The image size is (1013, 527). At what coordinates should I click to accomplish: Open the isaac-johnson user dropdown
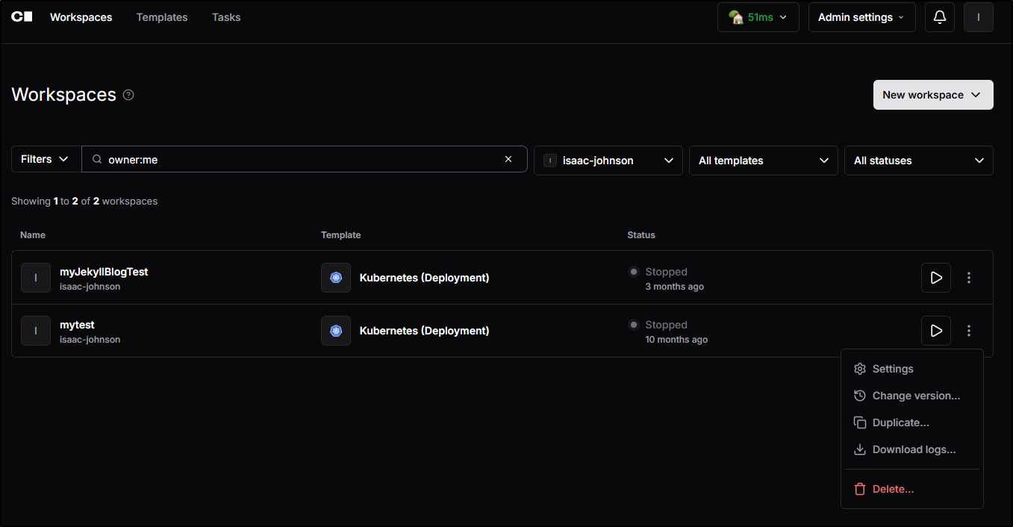click(x=608, y=160)
